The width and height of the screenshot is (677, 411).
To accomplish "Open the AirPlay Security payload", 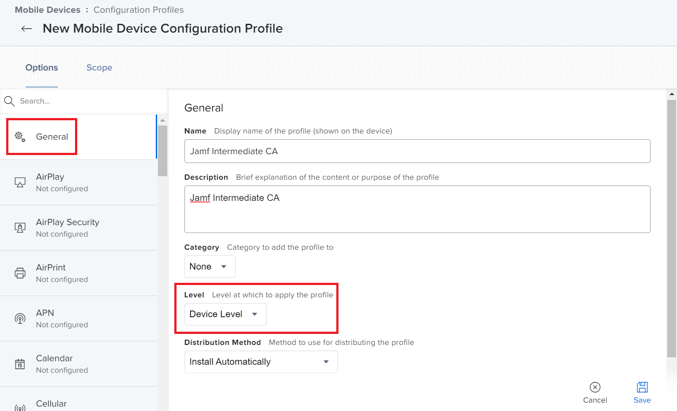I will pos(79,228).
